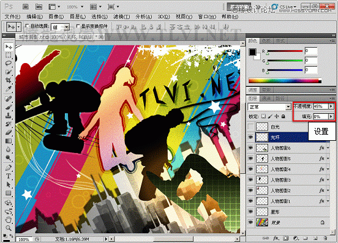Image resolution: width=338 pixels, height=243 pixels.
Task: Enable the 自动选择 checkbox
Action: [x=27, y=26]
